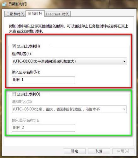
Task: Click the 选择时区(E) label
Action: pos(22,54)
